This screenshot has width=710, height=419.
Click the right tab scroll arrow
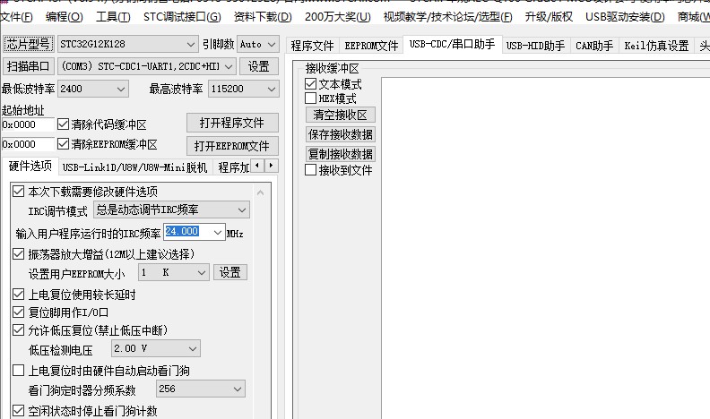pos(272,166)
